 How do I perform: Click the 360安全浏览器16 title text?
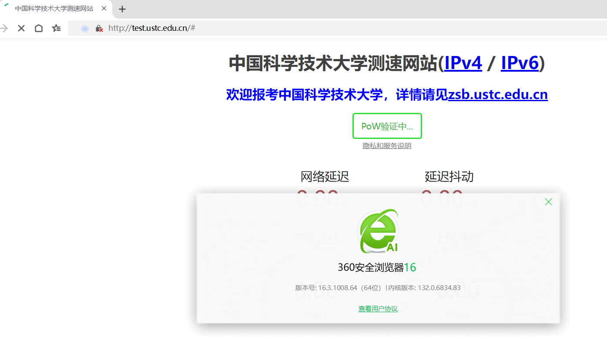377,267
